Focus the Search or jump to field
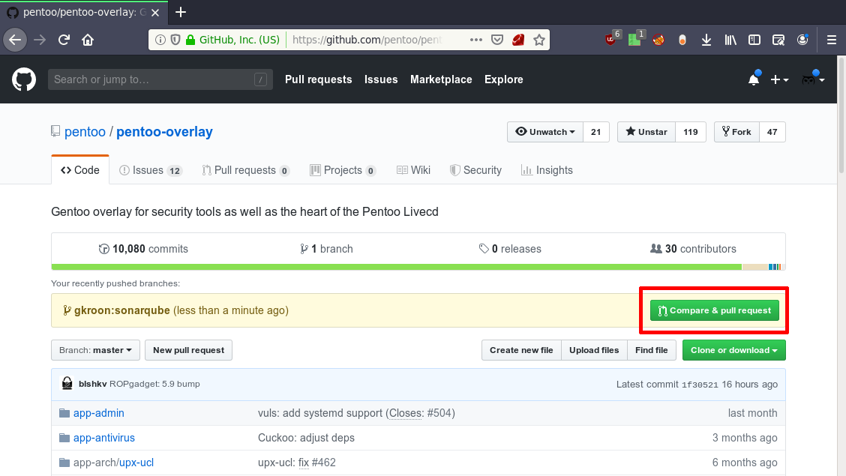The image size is (846, 476). (160, 79)
